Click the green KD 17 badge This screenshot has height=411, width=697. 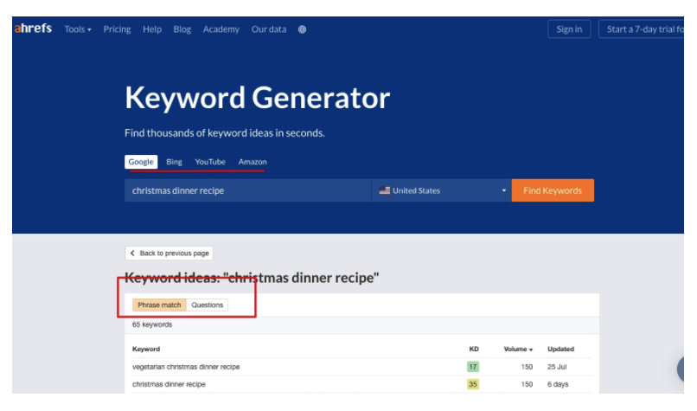coord(473,367)
